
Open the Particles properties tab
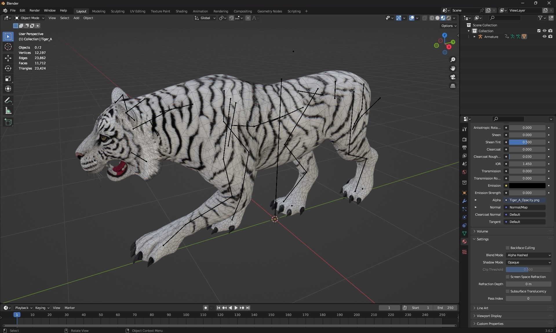tap(464, 209)
